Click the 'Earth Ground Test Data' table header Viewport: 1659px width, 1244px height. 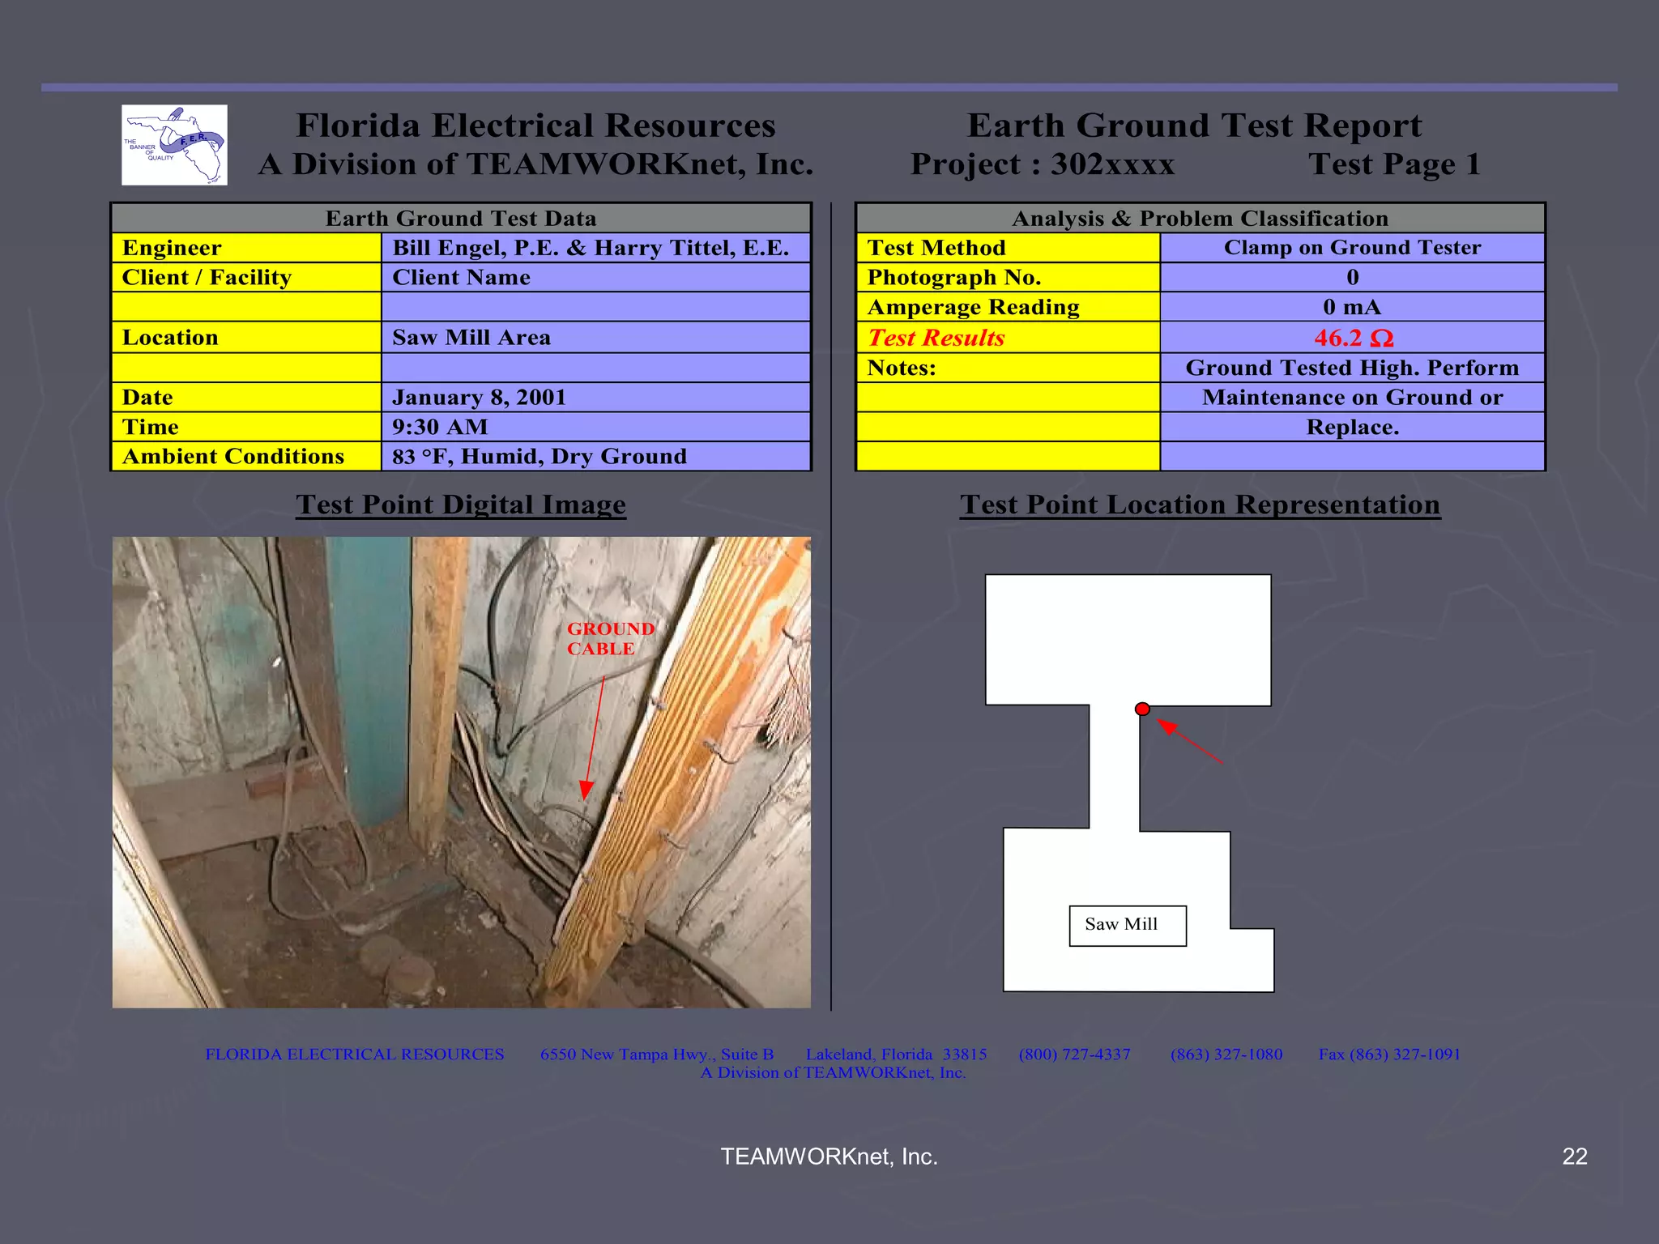click(461, 219)
